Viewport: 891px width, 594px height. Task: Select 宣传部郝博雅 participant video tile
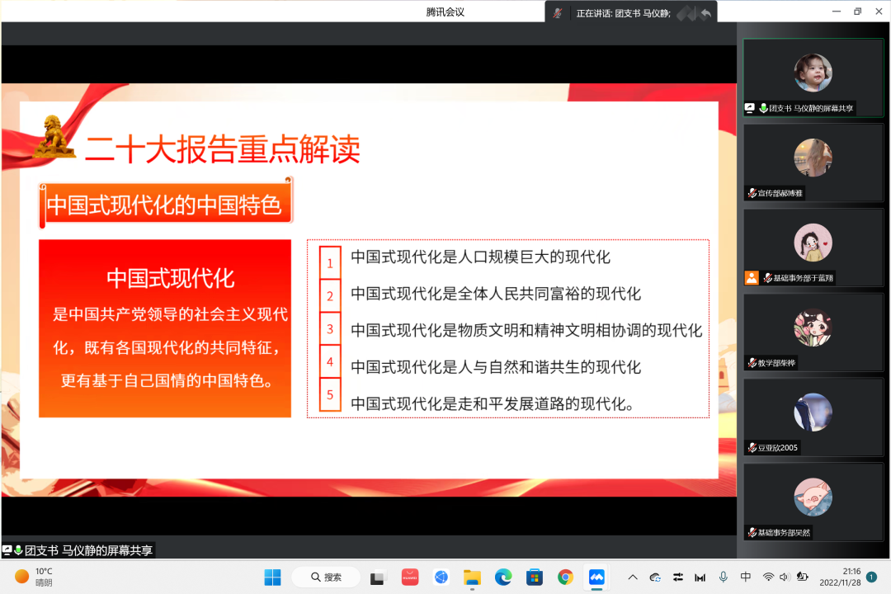[x=813, y=162]
